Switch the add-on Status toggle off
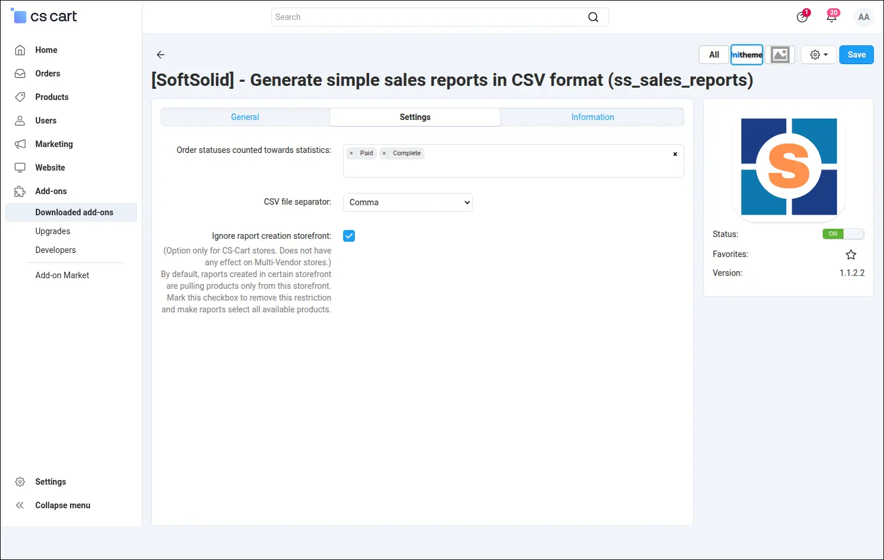 tap(843, 234)
